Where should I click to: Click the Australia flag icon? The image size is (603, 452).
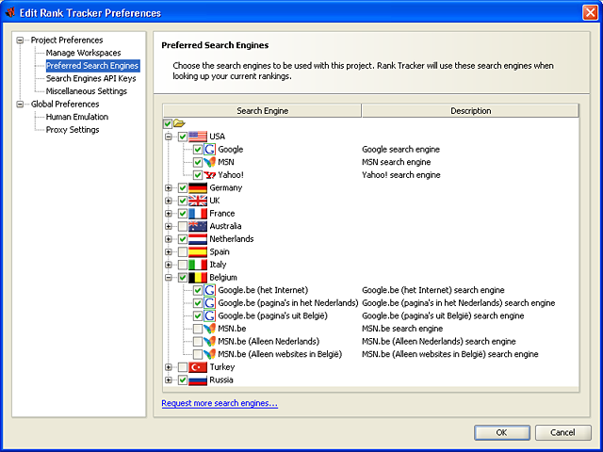click(198, 226)
